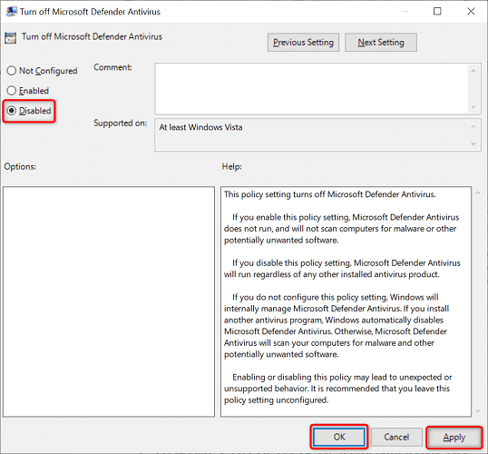488x454 pixels.
Task: Click inside the Options panel
Action: pos(109,301)
